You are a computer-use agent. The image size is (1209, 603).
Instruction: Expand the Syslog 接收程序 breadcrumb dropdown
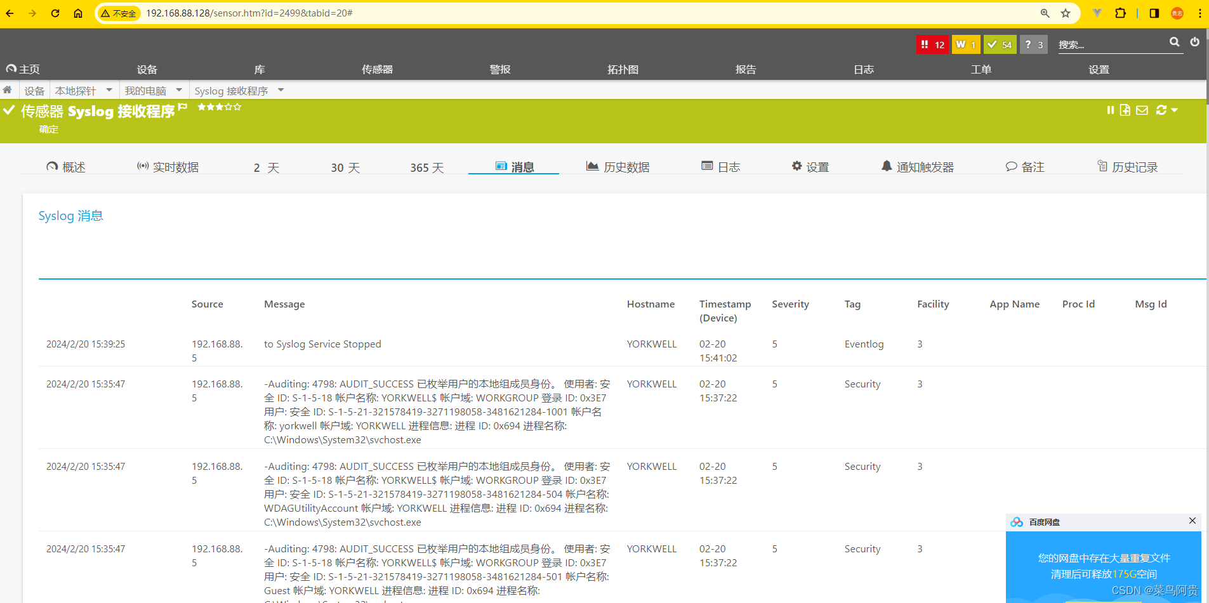281,90
